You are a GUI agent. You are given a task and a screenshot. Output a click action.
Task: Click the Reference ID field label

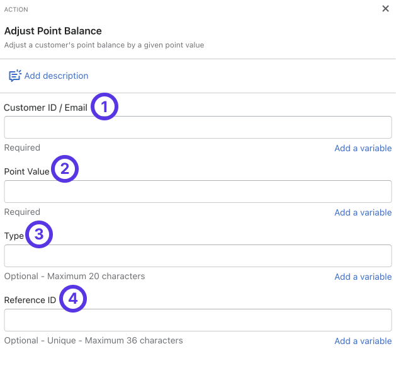coord(30,300)
